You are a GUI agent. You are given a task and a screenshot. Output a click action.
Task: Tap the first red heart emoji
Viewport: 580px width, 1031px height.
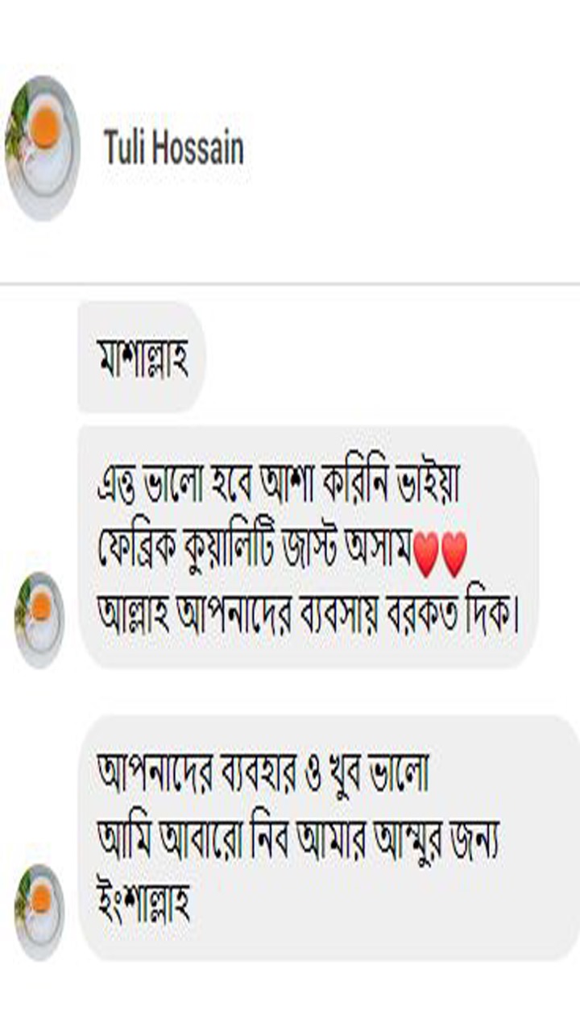pos(425,557)
